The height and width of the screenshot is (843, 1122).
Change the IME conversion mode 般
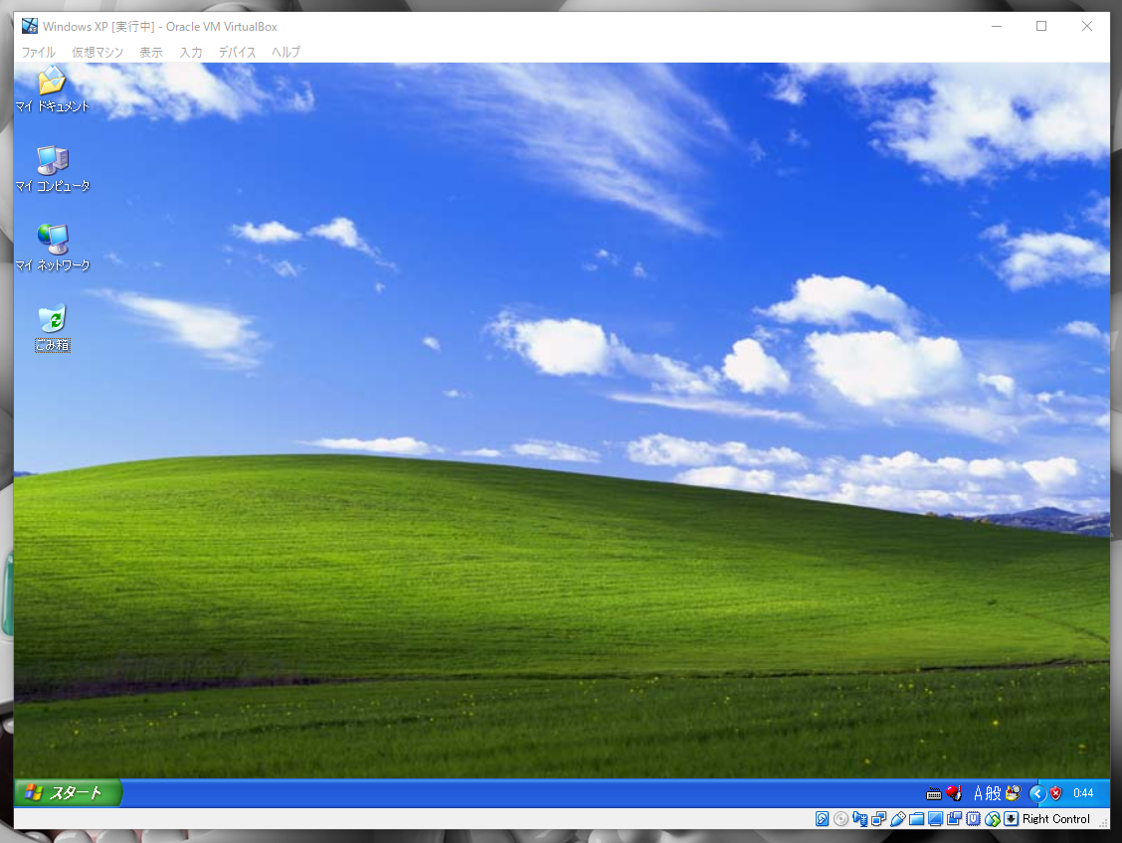994,793
